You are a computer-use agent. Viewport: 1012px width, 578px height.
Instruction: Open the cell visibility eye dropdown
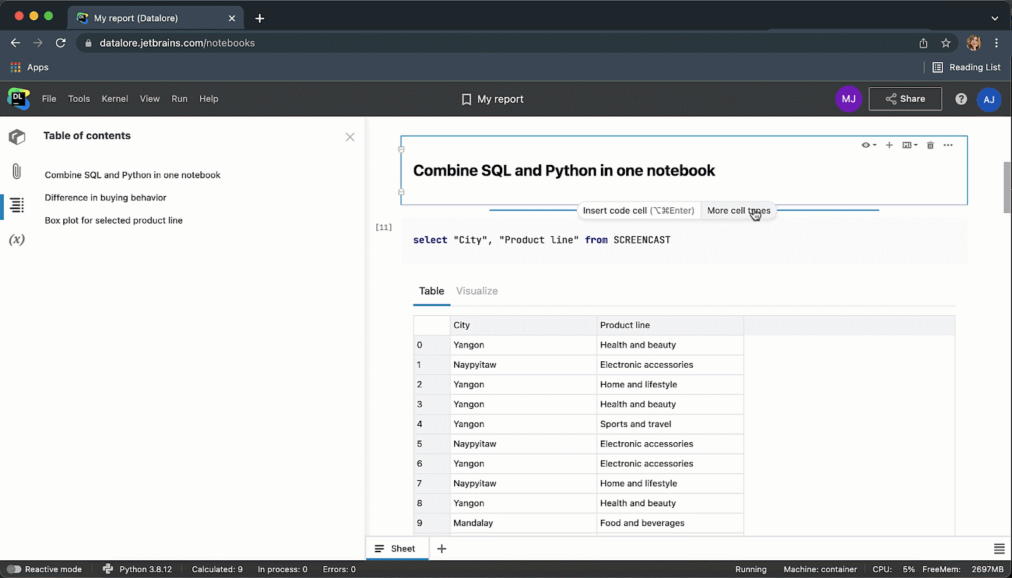[868, 145]
